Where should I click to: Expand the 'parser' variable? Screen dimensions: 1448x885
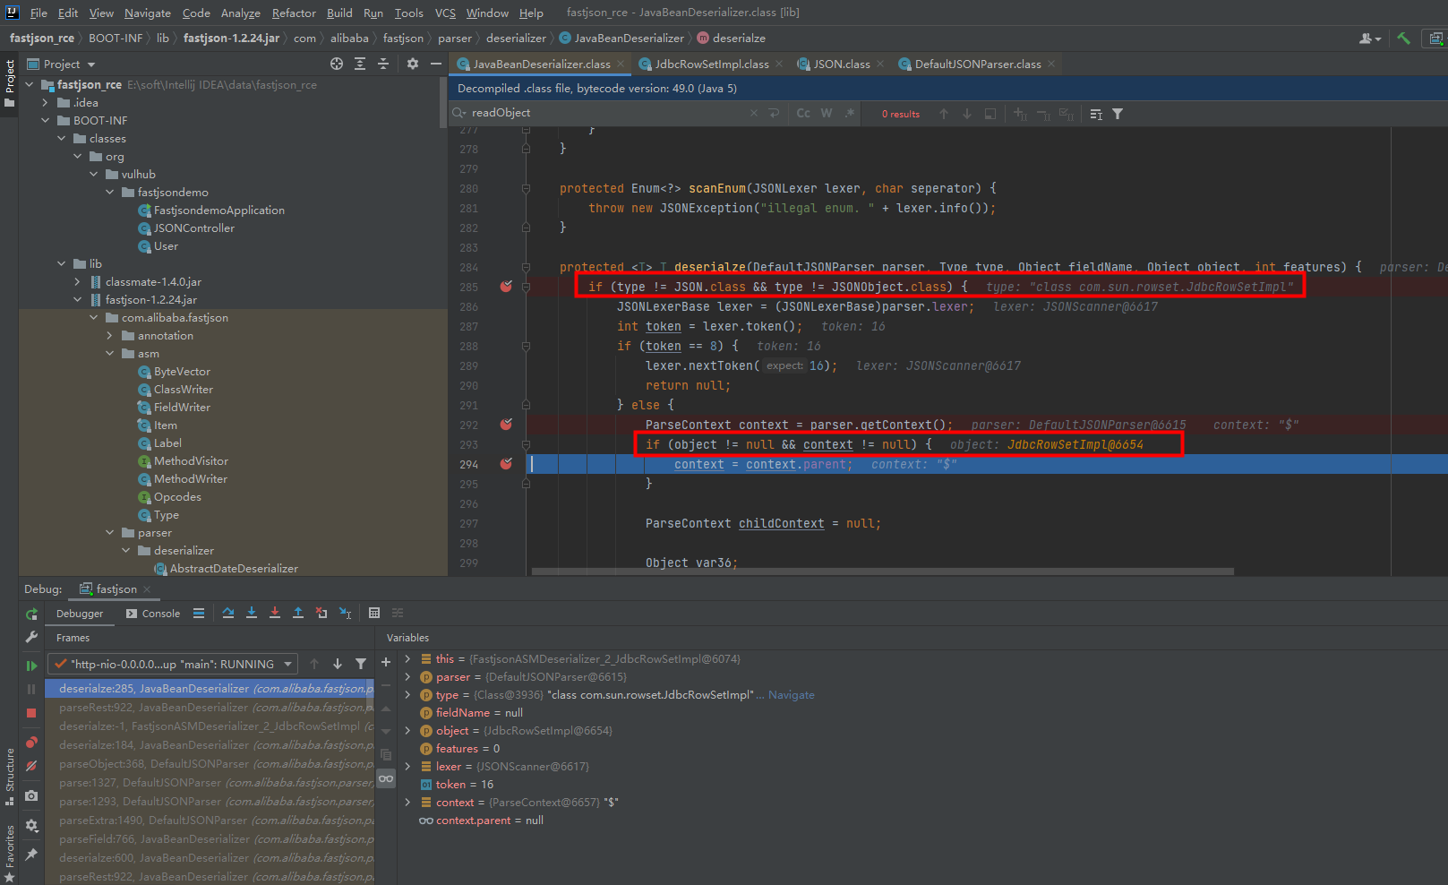tap(407, 676)
